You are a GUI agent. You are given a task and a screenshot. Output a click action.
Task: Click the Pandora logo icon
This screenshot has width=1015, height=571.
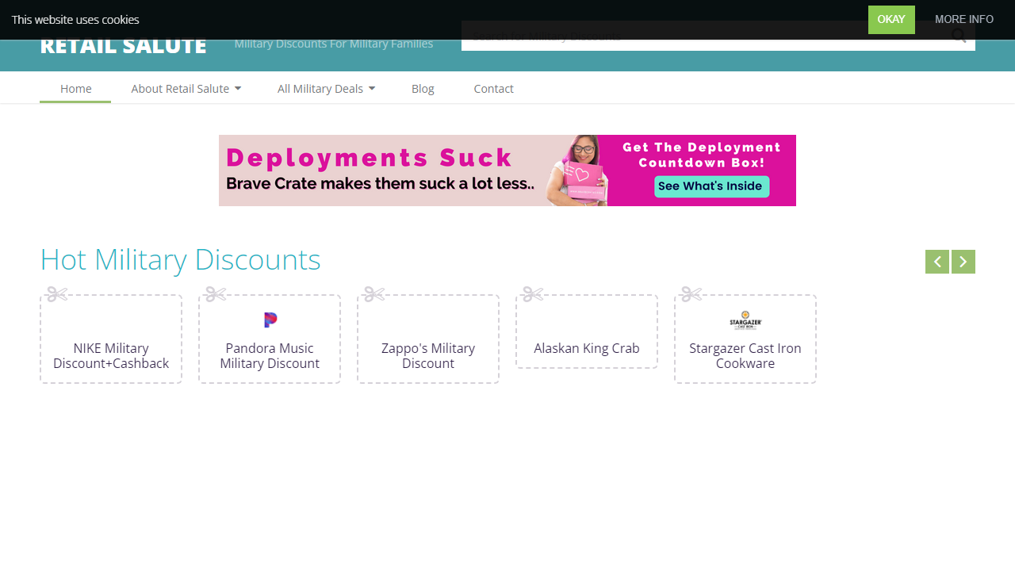tap(270, 320)
